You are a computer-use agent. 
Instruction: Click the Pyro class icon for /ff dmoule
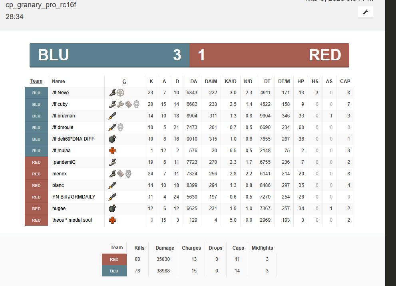120,127
